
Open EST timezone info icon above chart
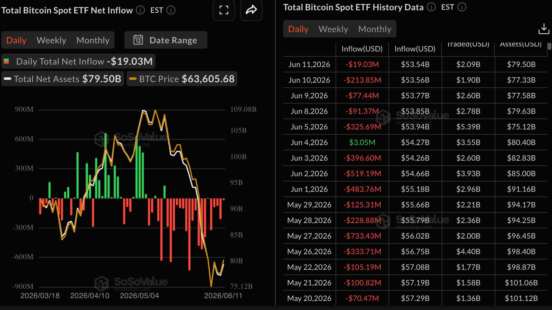tap(171, 10)
